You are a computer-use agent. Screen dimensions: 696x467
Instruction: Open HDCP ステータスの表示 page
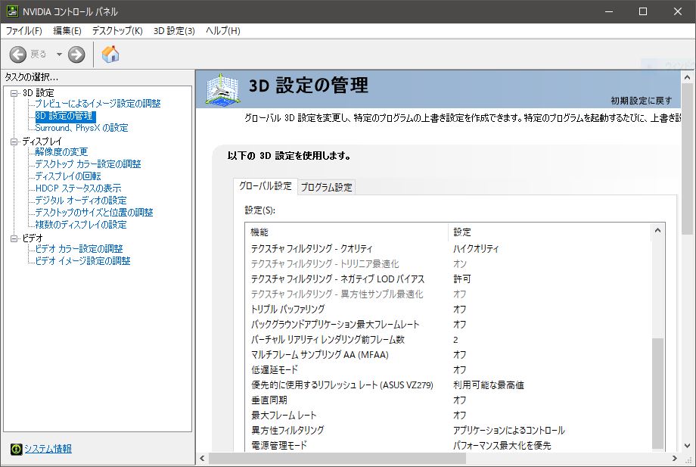point(78,188)
